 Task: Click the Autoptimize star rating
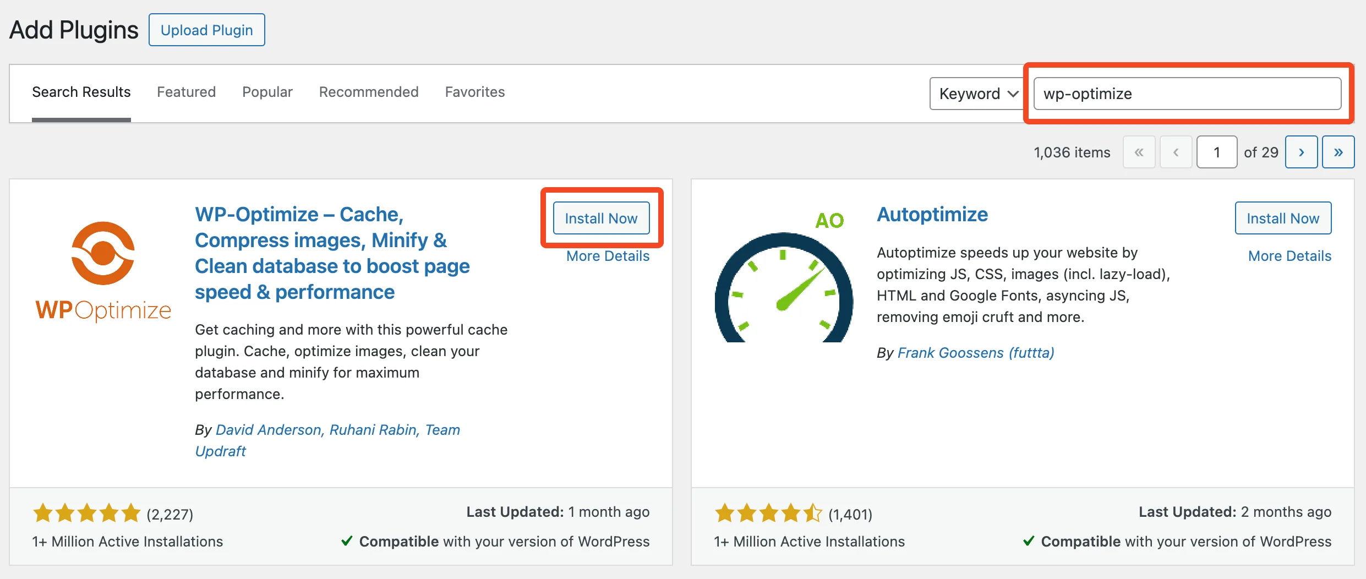pos(768,514)
